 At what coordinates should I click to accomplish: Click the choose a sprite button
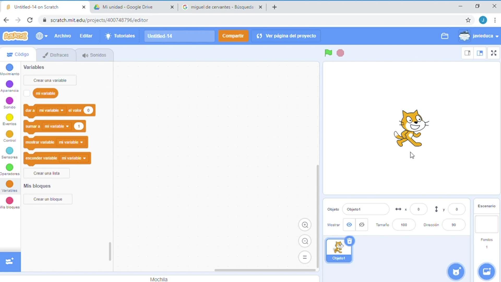click(456, 272)
